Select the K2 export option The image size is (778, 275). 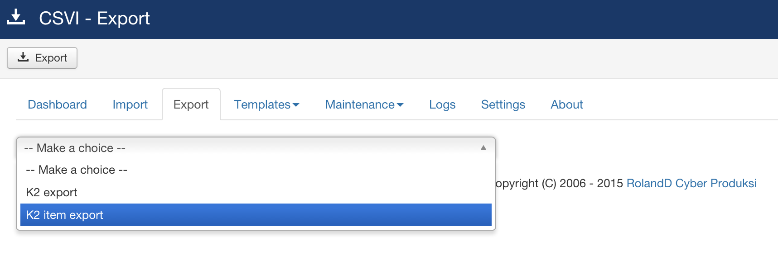coord(256,192)
